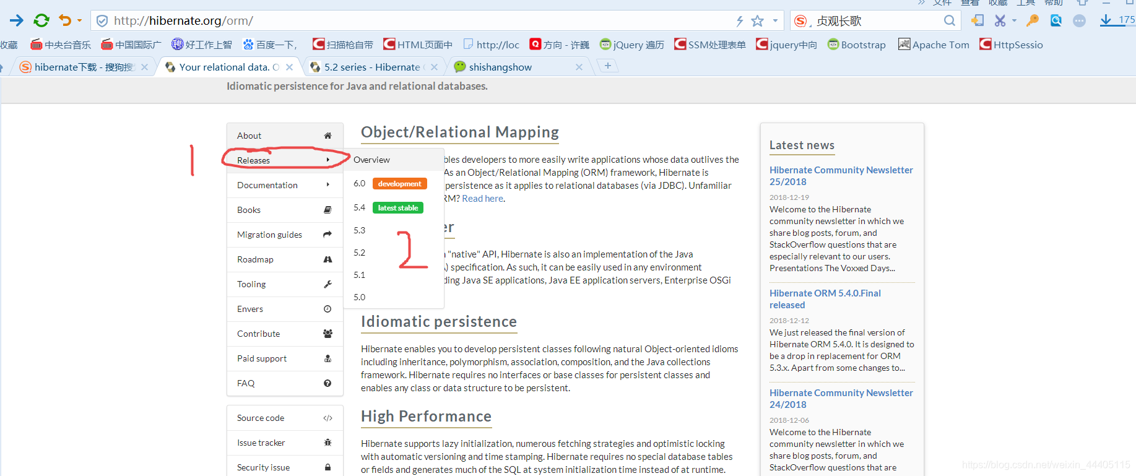
Task: Click the Issue tracker bug icon
Action: point(327,443)
